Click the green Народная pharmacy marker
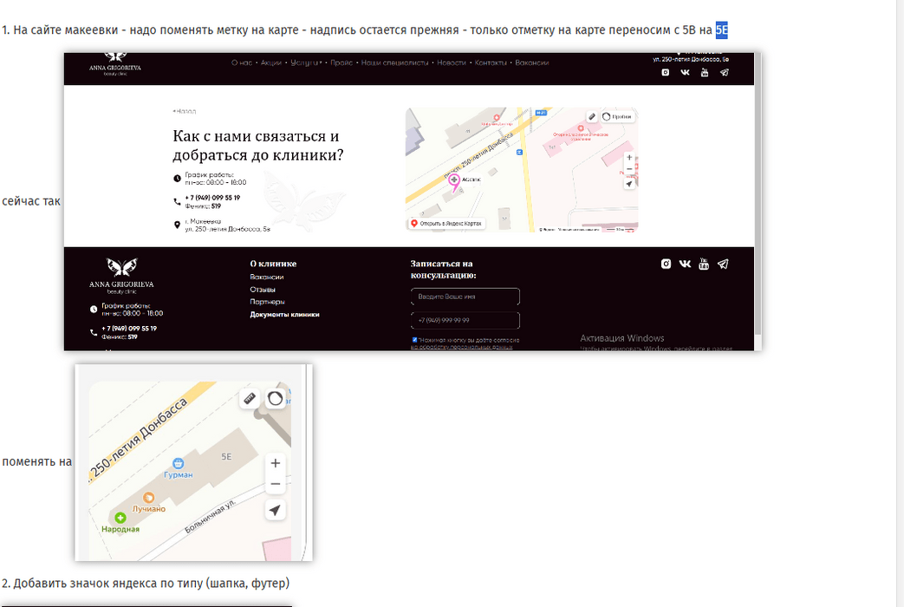Screen dimensions: 904x607 120,518
